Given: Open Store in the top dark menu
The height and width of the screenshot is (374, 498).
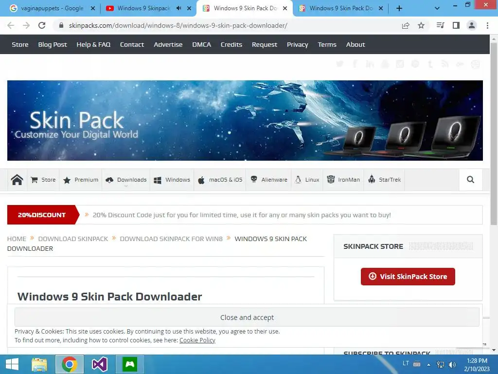Looking at the screenshot, I should coord(20,44).
